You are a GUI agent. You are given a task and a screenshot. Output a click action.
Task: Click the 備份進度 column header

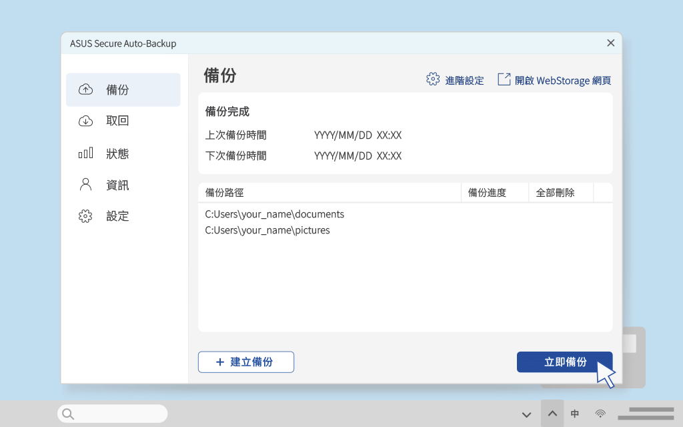coord(495,193)
